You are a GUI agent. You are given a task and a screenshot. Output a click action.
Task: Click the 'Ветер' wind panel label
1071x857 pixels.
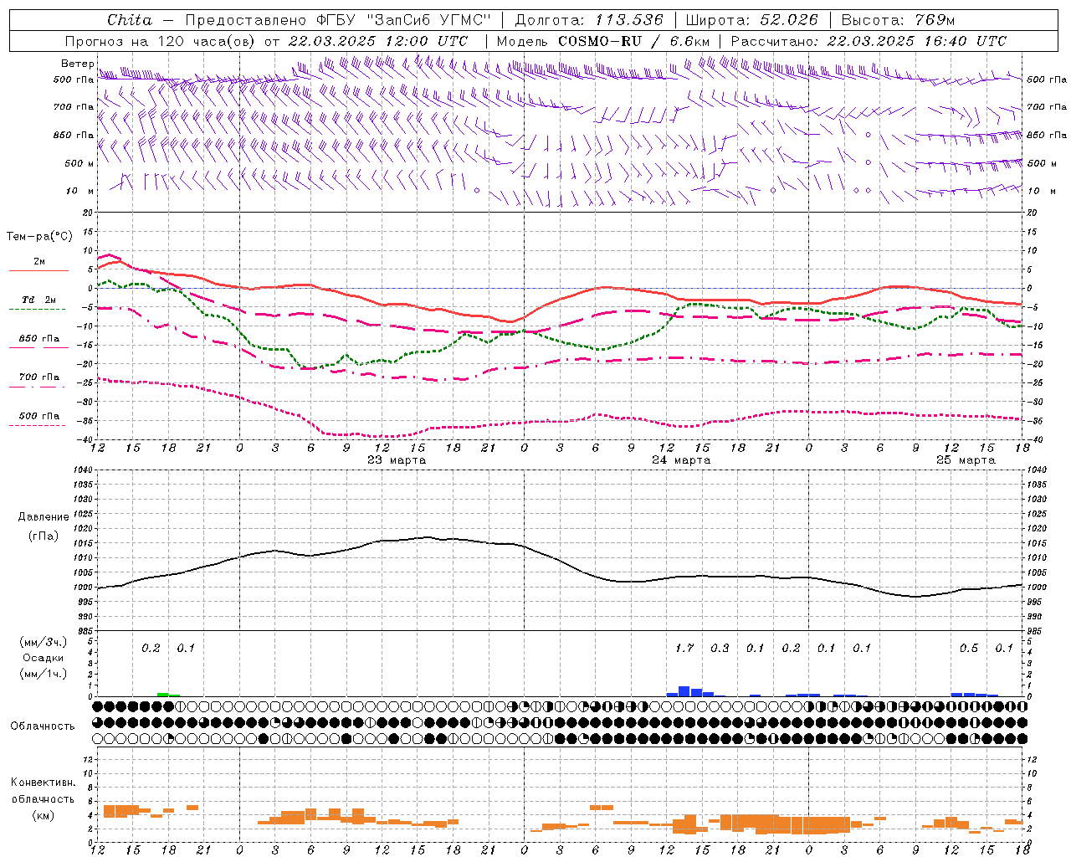click(x=77, y=64)
